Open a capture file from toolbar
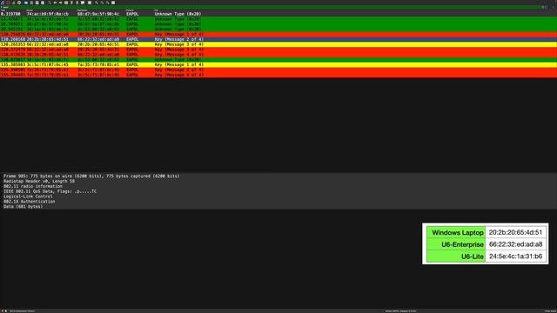The height and width of the screenshot is (313, 557). pyautogui.click(x=26, y=3)
